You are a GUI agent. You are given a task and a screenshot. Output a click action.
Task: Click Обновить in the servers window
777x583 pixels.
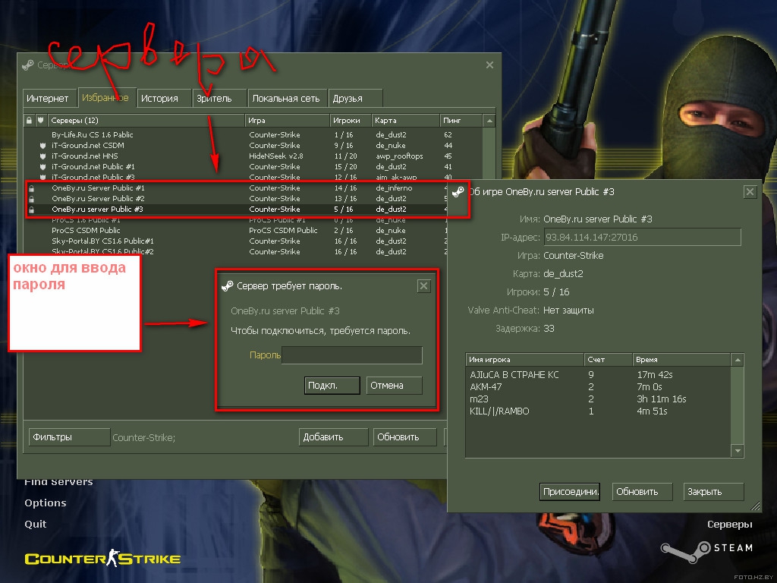tap(404, 437)
